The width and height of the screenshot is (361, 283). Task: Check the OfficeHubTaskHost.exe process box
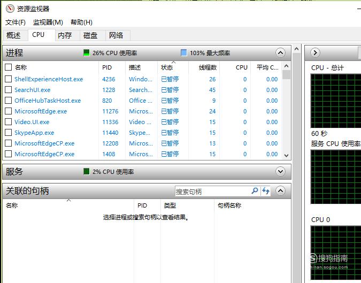click(x=8, y=101)
